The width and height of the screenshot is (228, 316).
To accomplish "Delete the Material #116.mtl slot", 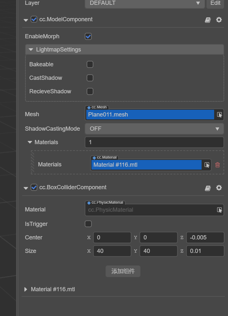I will pos(218,165).
